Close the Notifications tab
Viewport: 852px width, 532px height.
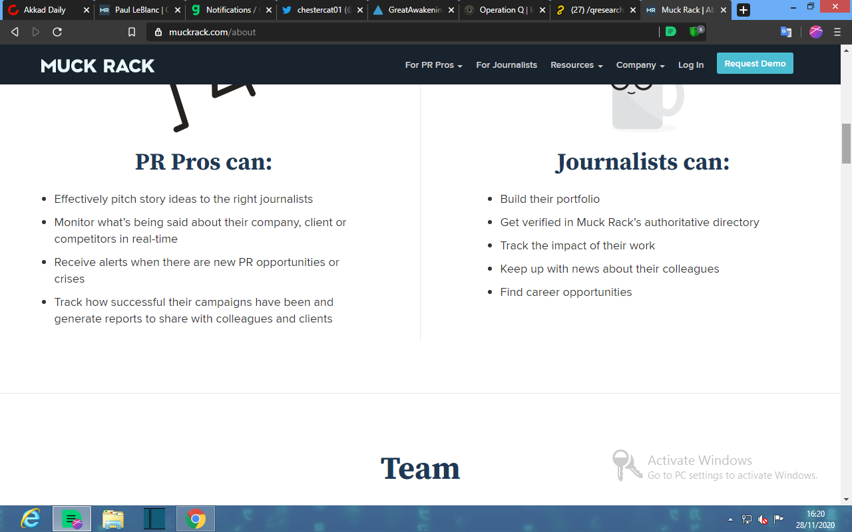[x=269, y=10]
